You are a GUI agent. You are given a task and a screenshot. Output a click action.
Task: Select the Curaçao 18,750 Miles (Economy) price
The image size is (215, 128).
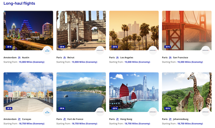pos(32,124)
